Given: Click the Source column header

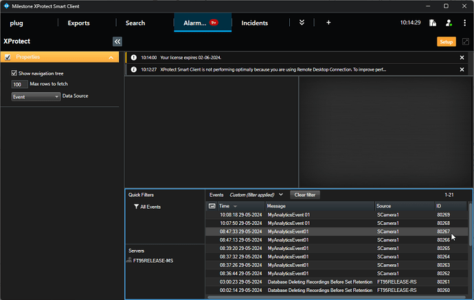Looking at the screenshot, I should pos(405,206).
